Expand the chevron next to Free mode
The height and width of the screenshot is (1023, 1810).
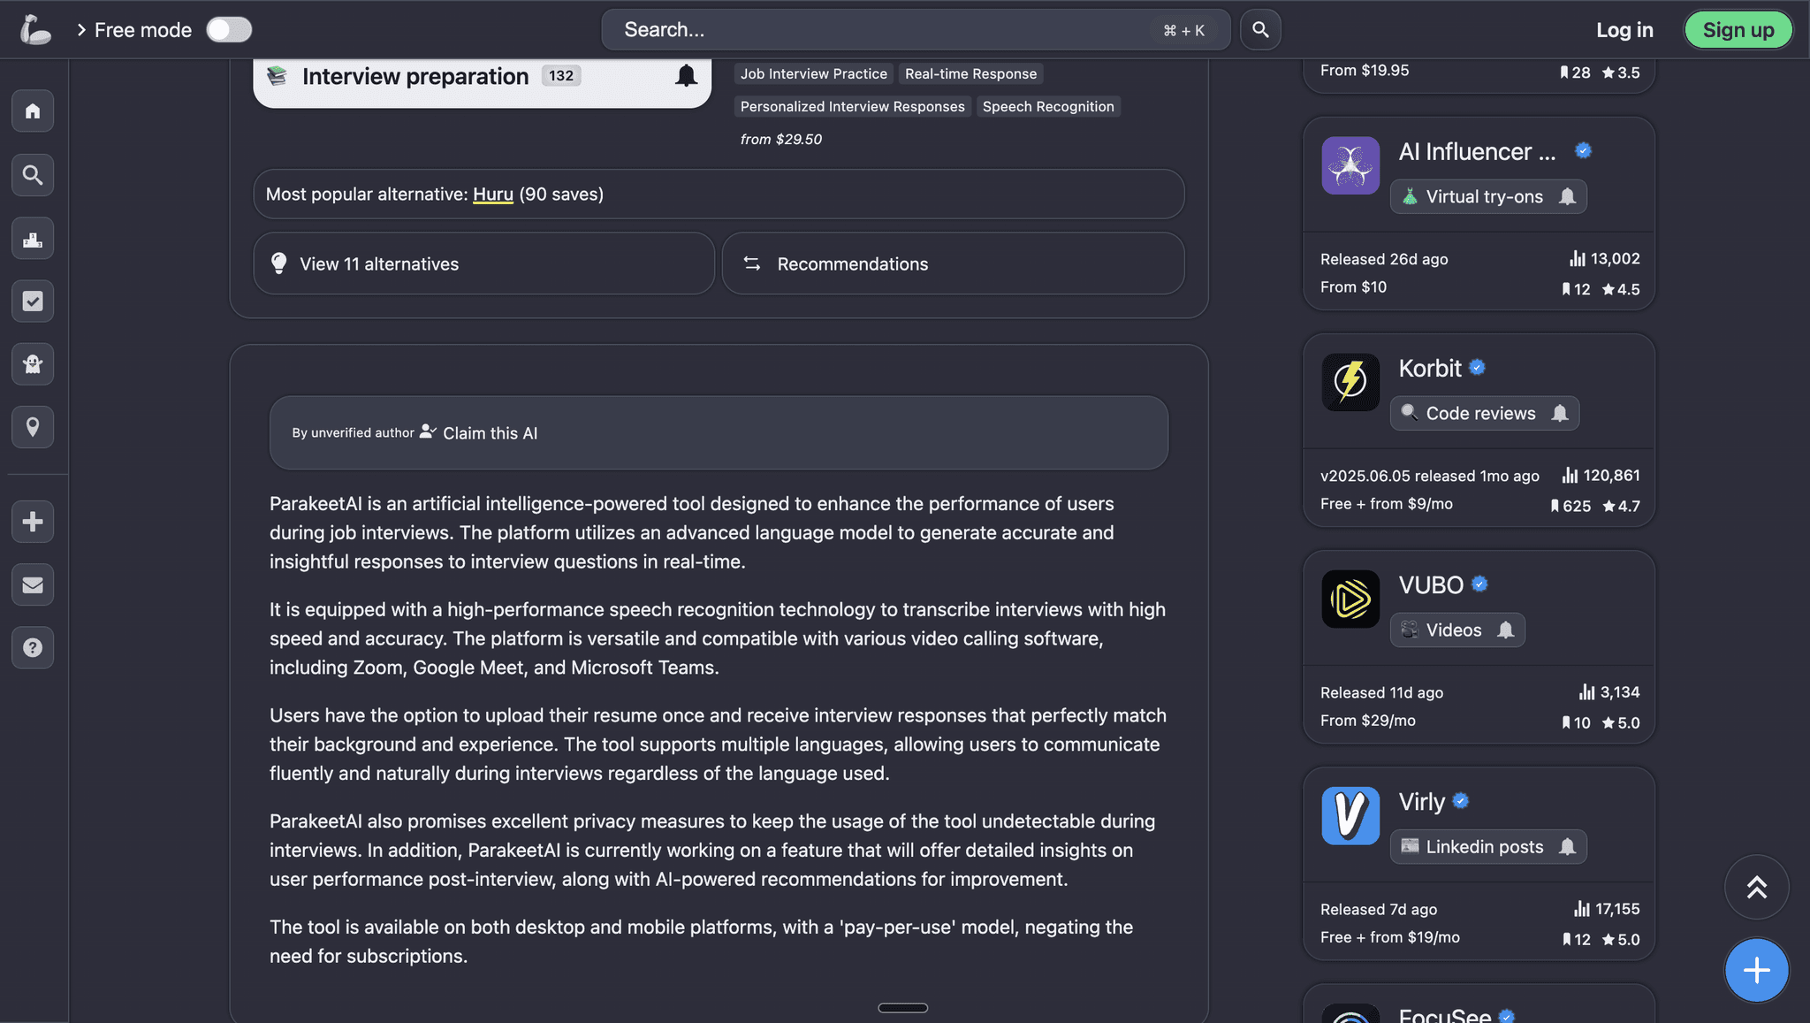(81, 29)
